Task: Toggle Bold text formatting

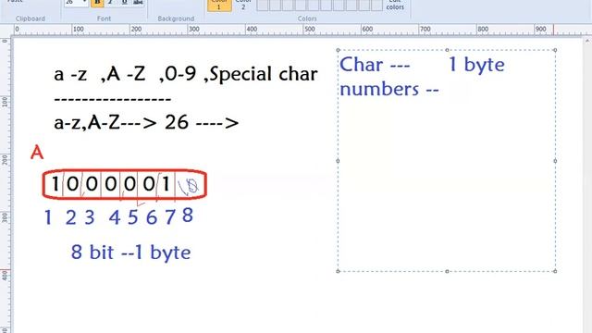Action: point(97,3)
